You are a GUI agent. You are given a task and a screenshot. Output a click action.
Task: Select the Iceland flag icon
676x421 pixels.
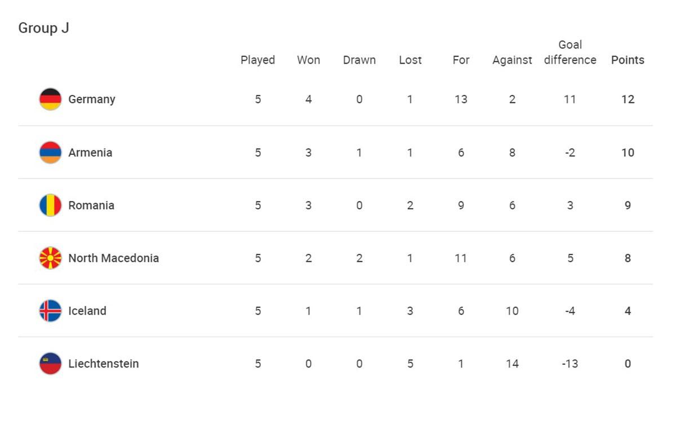[50, 311]
